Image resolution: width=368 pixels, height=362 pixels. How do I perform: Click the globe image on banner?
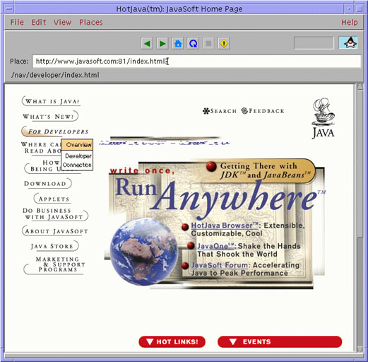(143, 252)
